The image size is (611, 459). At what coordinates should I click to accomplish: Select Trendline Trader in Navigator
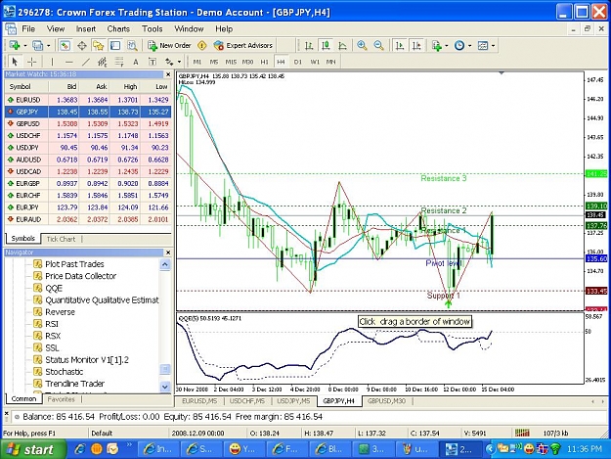point(75,384)
